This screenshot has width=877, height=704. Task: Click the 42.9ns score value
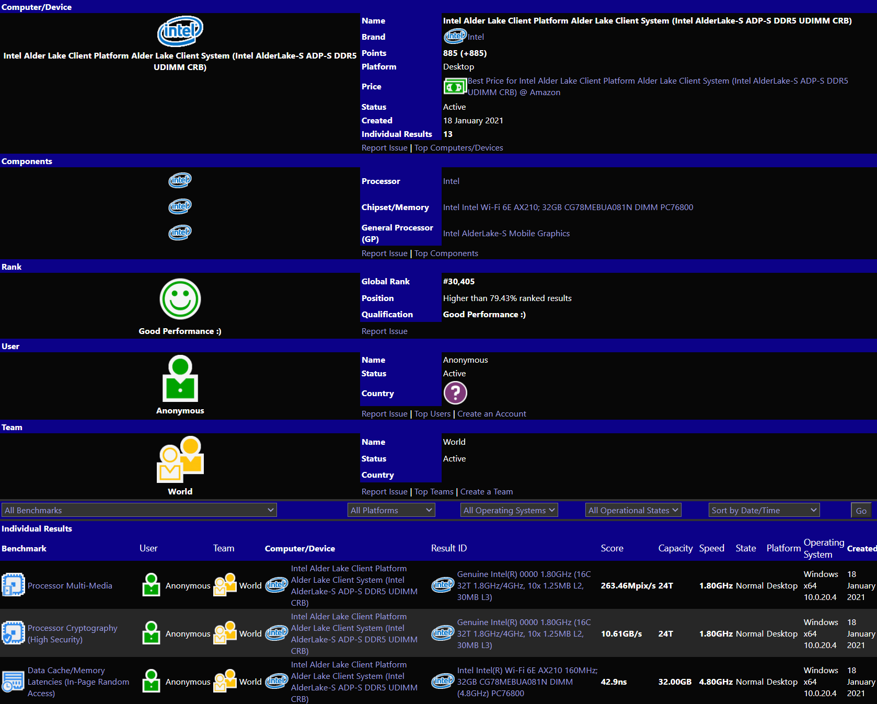[x=614, y=682]
